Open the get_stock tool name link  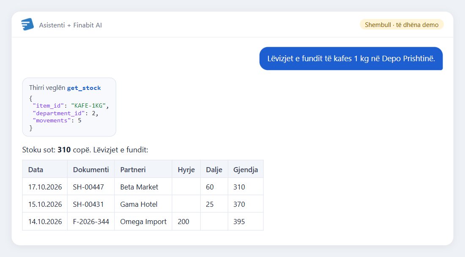coord(84,88)
